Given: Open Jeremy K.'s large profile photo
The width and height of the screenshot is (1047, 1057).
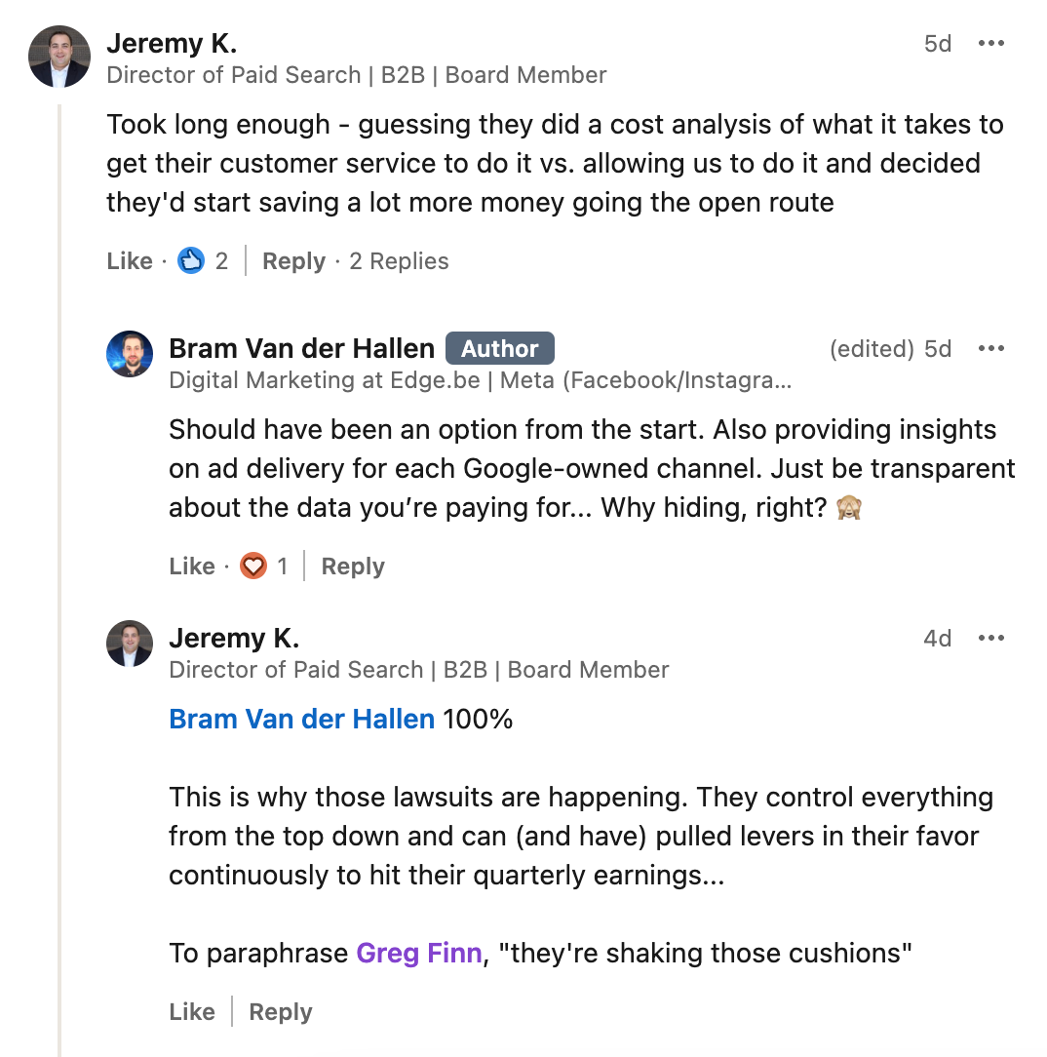Looking at the screenshot, I should [x=59, y=57].
